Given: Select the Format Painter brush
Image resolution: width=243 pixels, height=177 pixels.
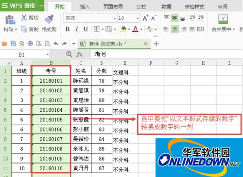Looking at the screenshot, I should (x=49, y=19).
